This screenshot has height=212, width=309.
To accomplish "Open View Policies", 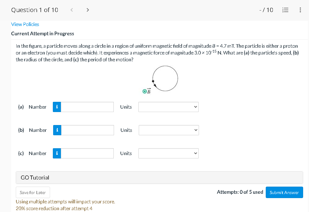I will pyautogui.click(x=25, y=24).
